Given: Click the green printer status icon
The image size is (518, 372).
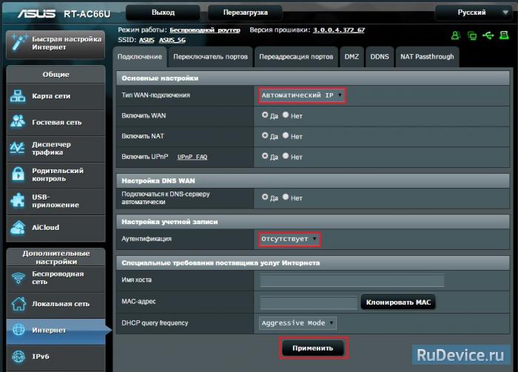Looking at the screenshot, I should (504, 35).
